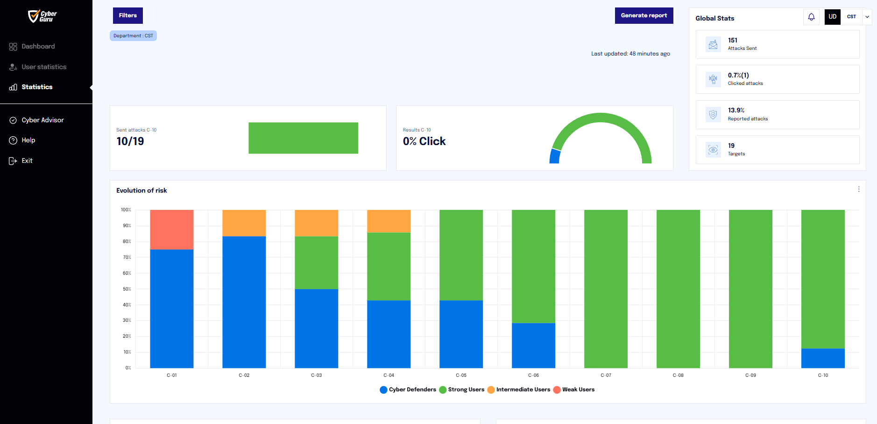Click the Reported attacks shield icon
The height and width of the screenshot is (424, 877).
coord(713,115)
